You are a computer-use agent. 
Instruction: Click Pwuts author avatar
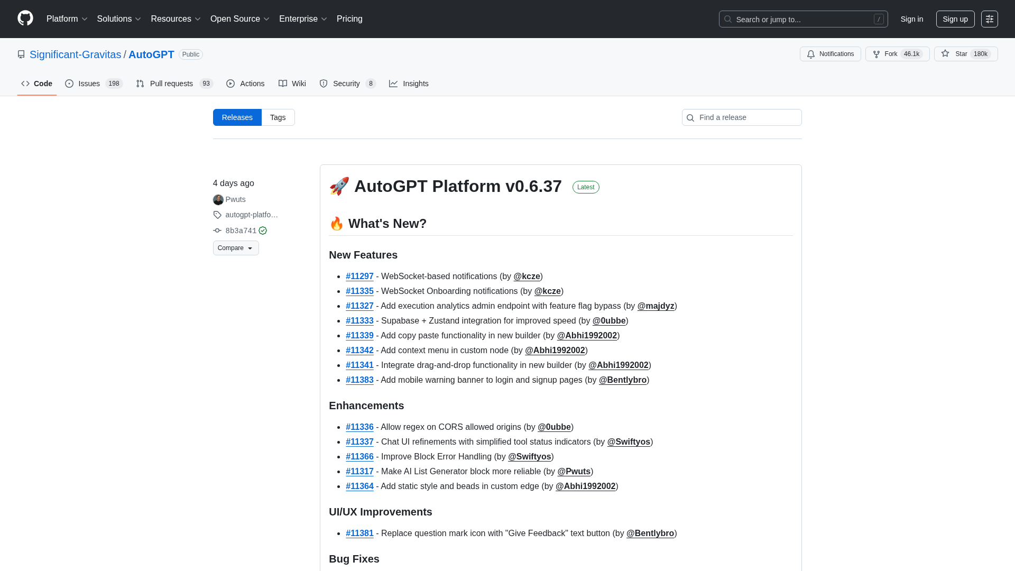coord(218,200)
